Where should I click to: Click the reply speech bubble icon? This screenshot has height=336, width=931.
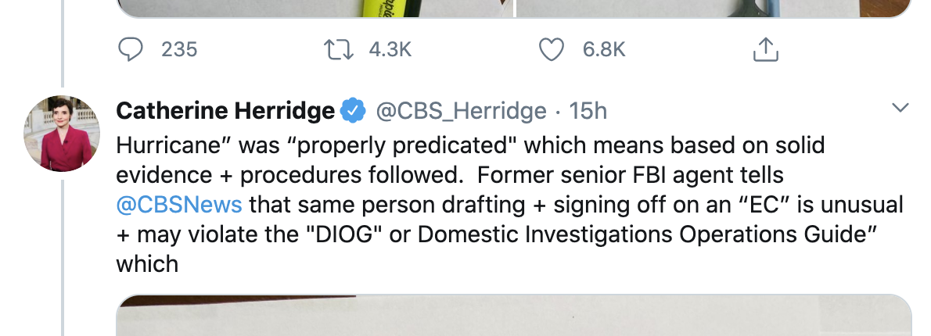[131, 50]
